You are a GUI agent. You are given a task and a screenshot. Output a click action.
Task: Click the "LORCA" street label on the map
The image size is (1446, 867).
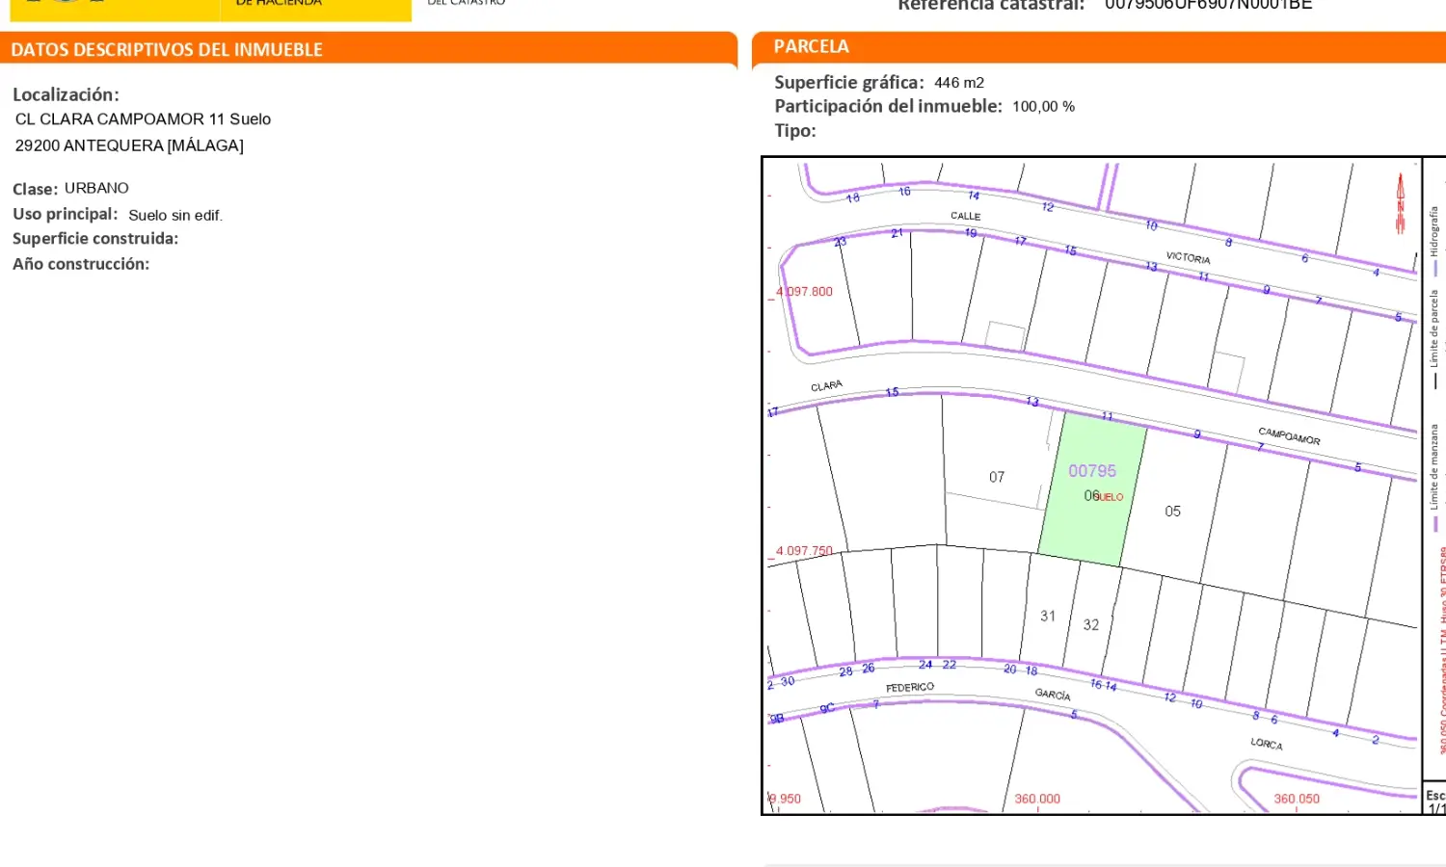[x=1267, y=744]
